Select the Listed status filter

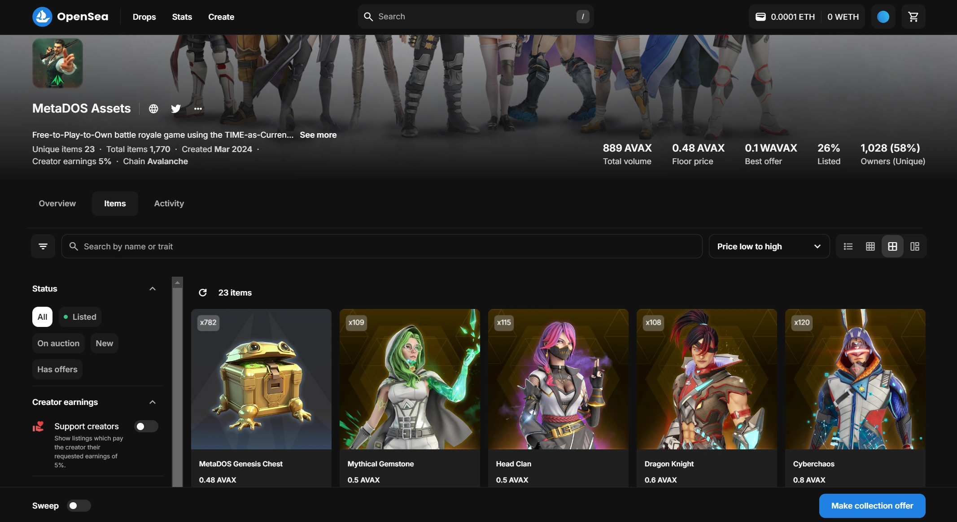(80, 317)
